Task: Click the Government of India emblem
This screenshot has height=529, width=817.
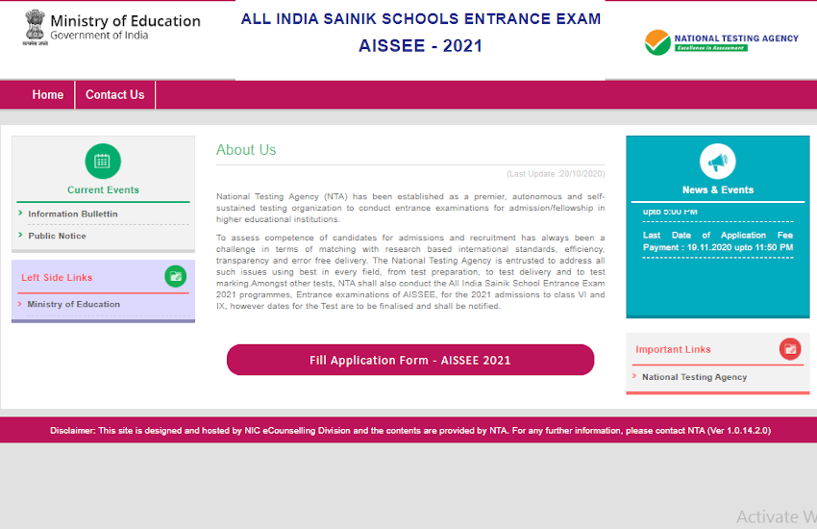Action: coord(35,28)
